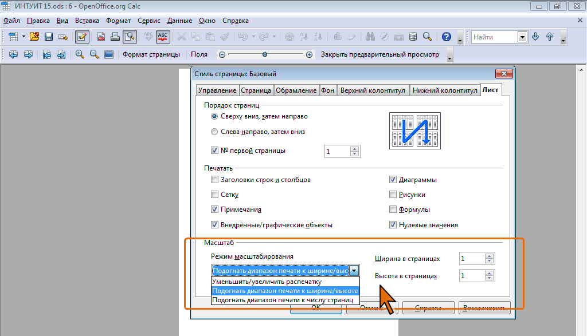Image resolution: width=587 pixels, height=336 pixels.
Task: Click the New spreadsheet icon
Action: click(x=13, y=37)
